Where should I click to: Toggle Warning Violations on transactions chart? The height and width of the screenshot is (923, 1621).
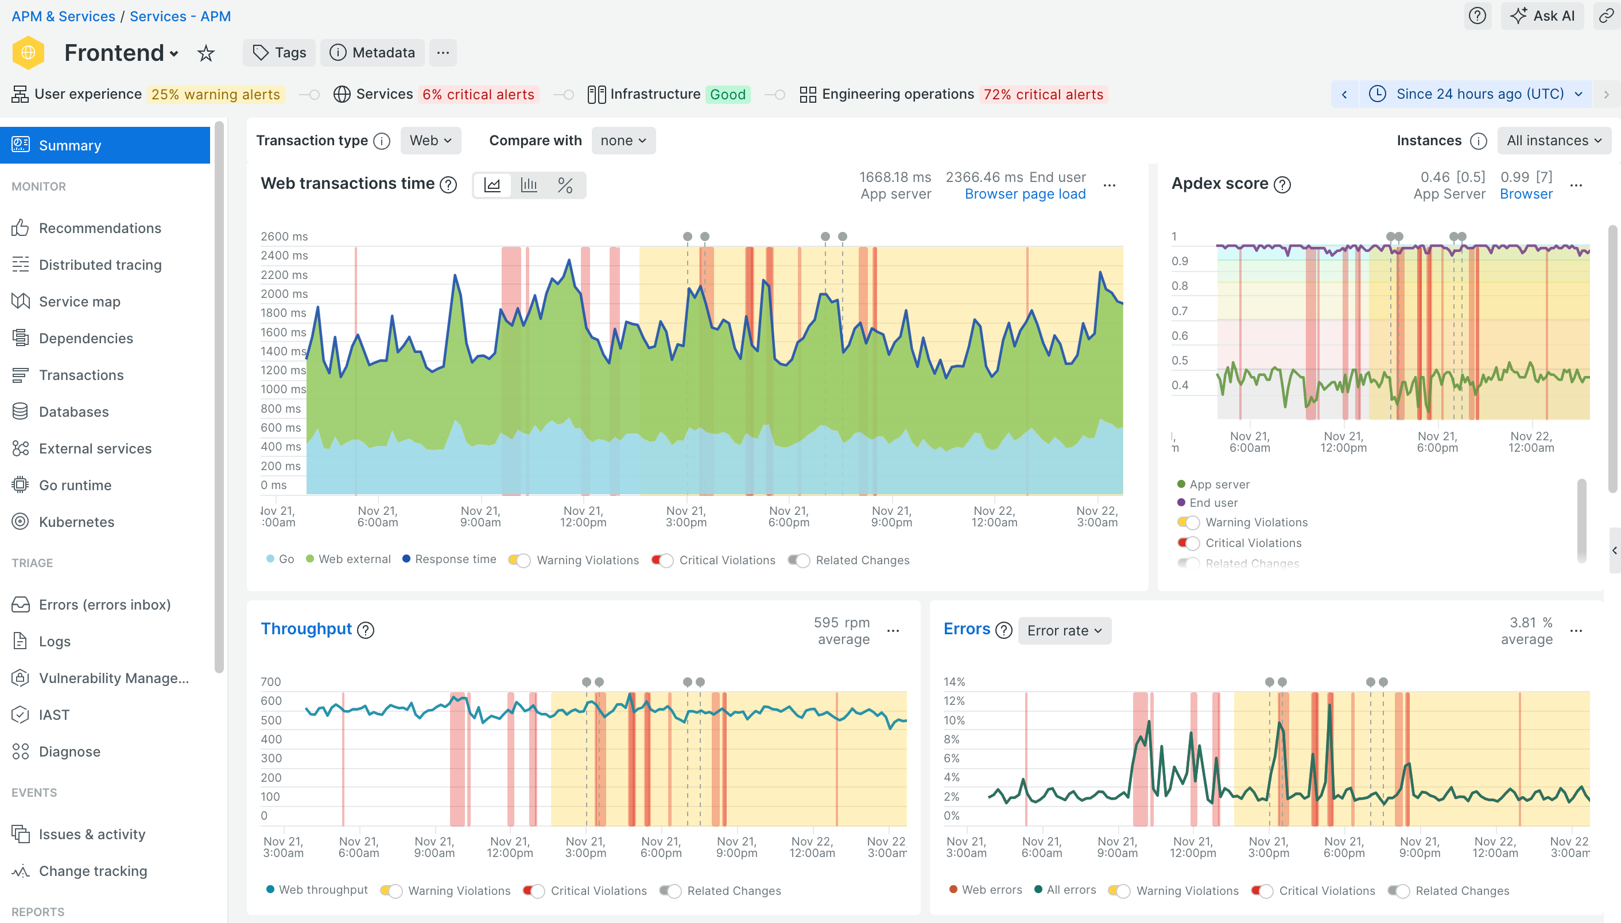pyautogui.click(x=519, y=560)
